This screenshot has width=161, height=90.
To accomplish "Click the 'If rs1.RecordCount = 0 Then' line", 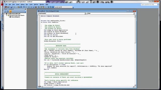I will coord(55,65).
